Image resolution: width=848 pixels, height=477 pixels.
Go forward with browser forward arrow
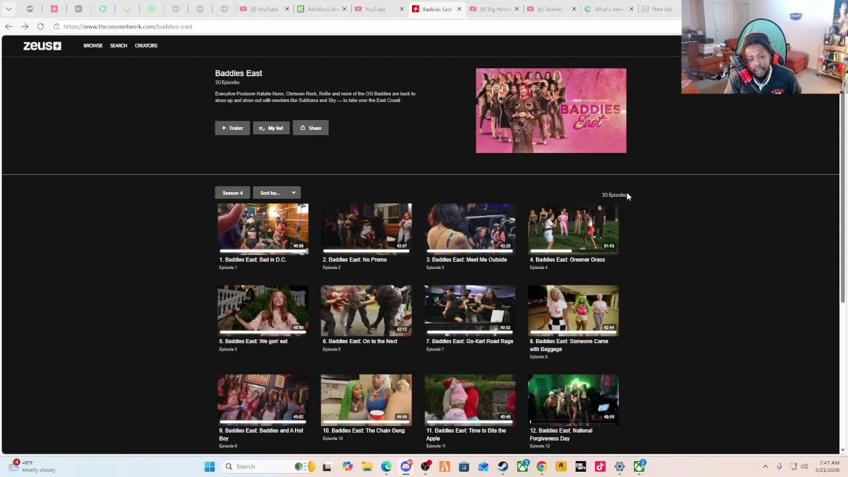(25, 26)
